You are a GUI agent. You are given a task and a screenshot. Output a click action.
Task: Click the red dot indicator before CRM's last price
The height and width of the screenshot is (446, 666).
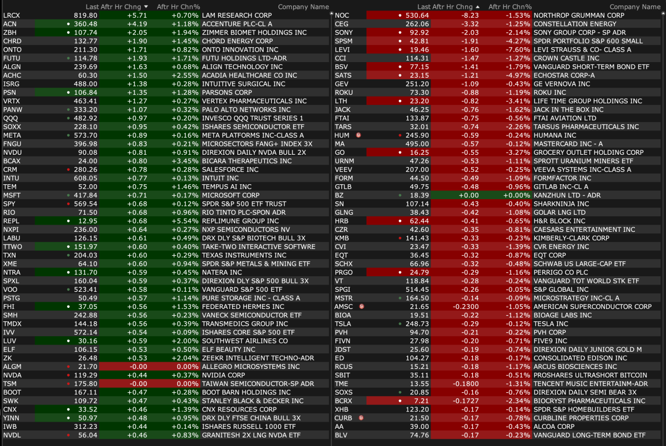[x=68, y=169]
